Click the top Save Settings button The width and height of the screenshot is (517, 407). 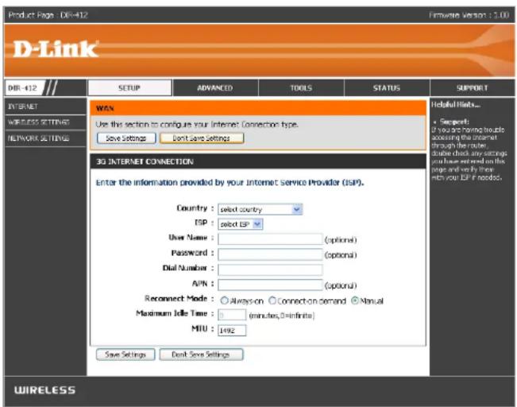point(126,138)
